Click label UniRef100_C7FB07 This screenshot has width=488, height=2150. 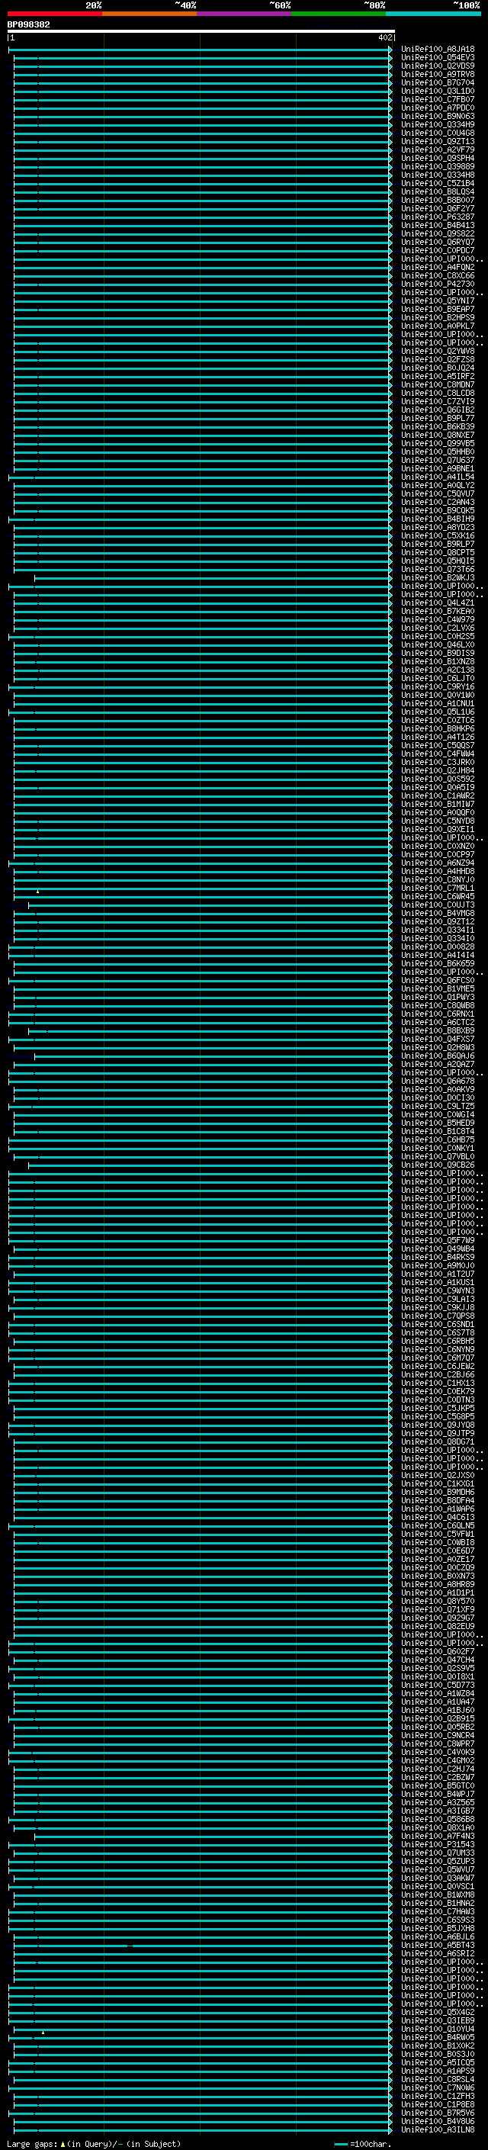437,99
